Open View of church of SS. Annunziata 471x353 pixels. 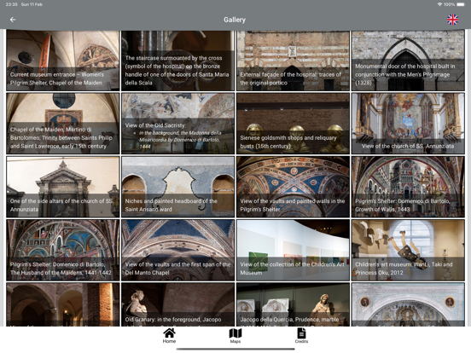[408, 124]
